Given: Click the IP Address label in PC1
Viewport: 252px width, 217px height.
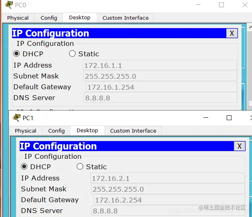Looking at the screenshot, I should pyautogui.click(x=40, y=178).
